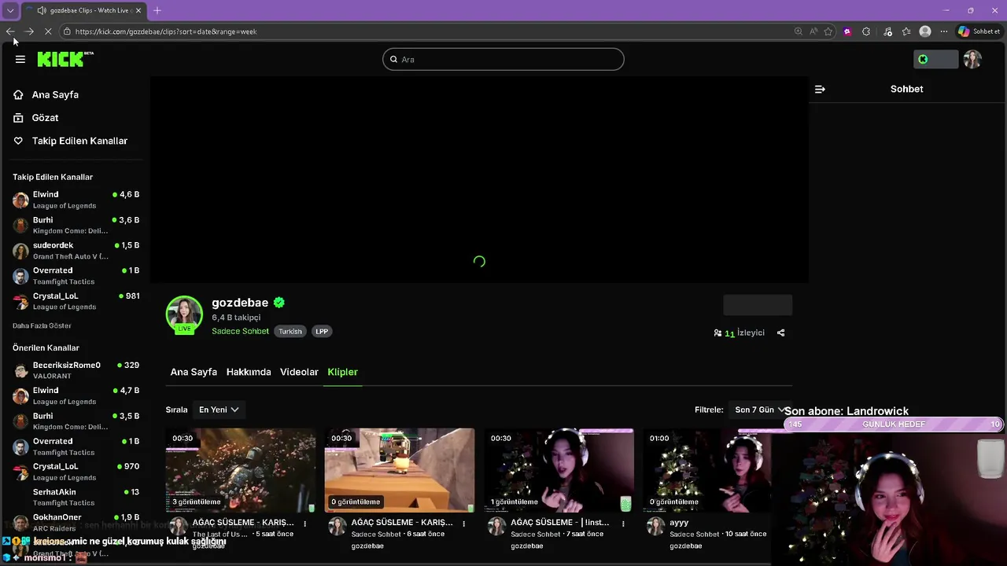
Task: Select the gozdebae Clips browser tab
Action: (x=83, y=10)
